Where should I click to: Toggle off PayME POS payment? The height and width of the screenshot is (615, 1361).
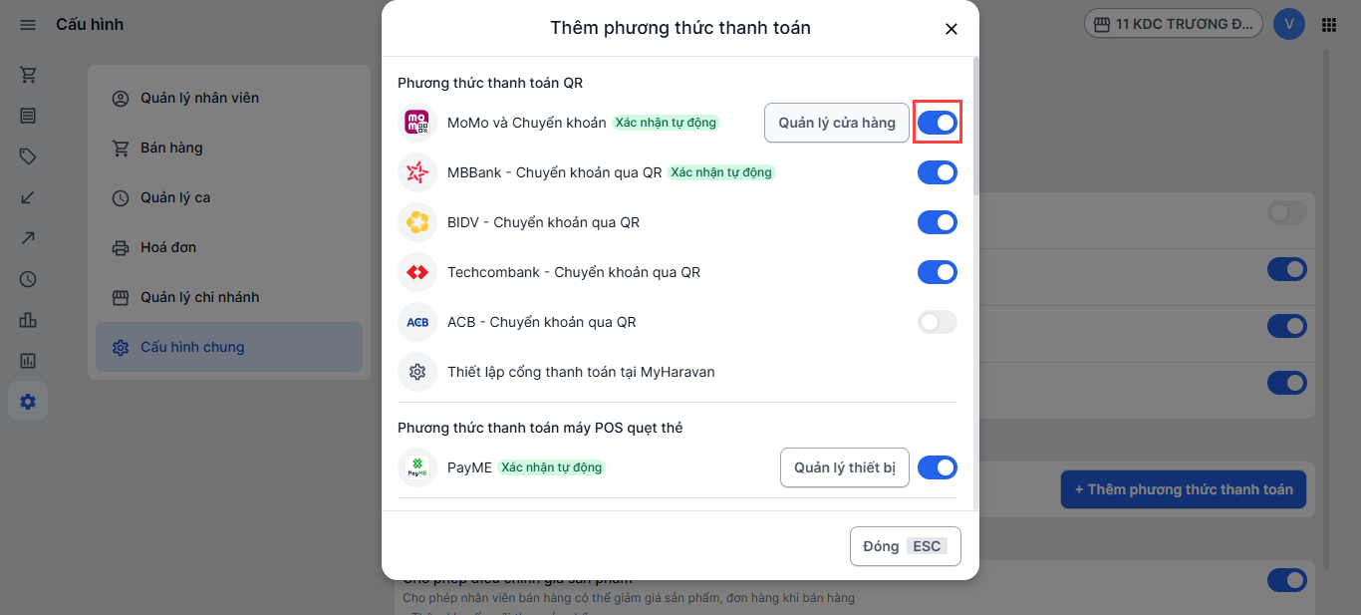click(937, 467)
